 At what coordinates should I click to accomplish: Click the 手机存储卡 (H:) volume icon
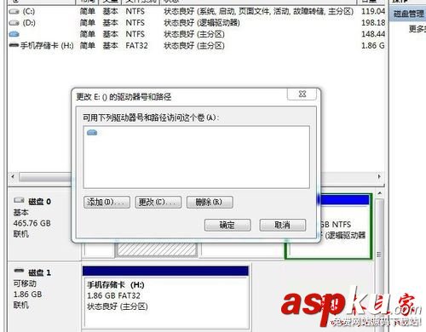click(x=14, y=45)
